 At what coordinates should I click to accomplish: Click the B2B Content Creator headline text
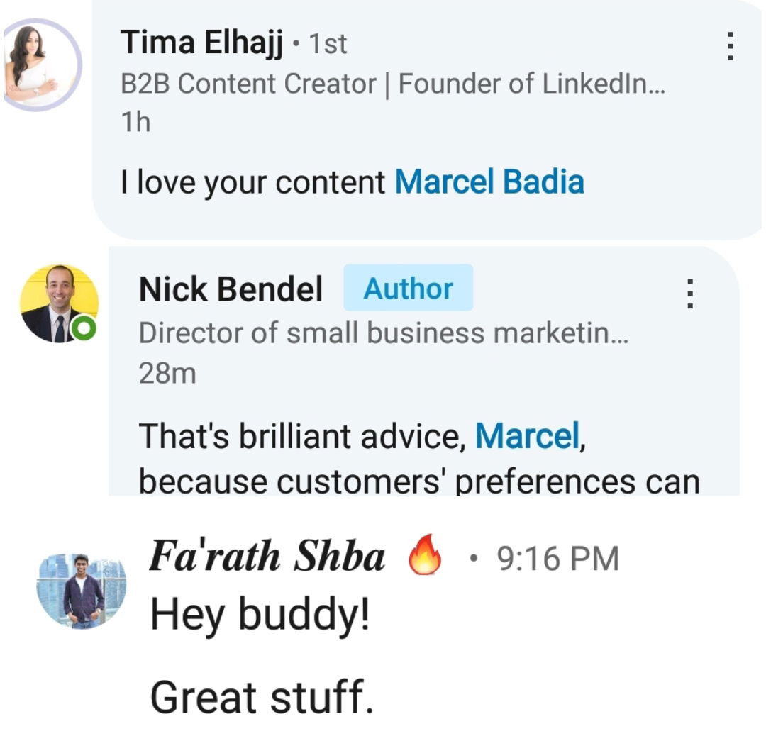click(x=394, y=84)
